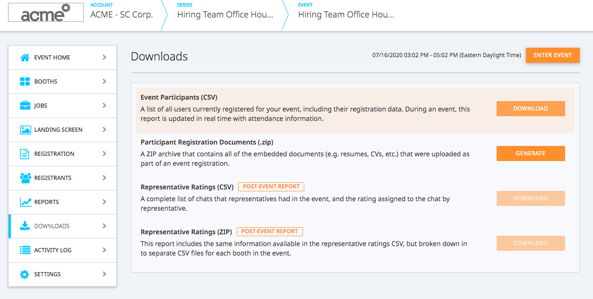Open the ACME - SC Corp. account breadcrumb

click(122, 15)
